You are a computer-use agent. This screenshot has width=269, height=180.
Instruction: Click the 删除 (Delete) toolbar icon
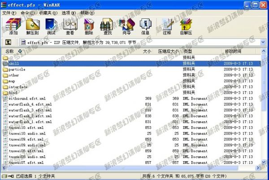89,26
